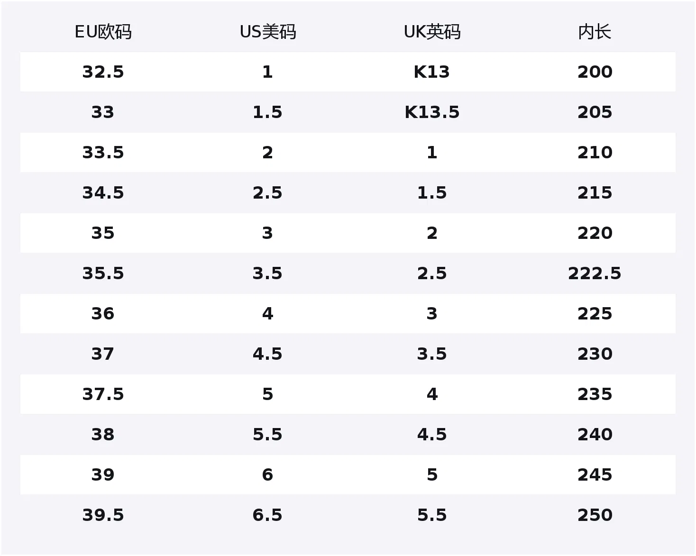
Task: Select US size 6.5 cell
Action: click(x=267, y=515)
